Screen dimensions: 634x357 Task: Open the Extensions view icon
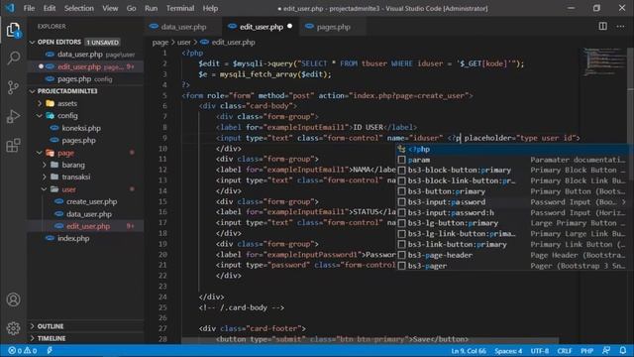13,146
